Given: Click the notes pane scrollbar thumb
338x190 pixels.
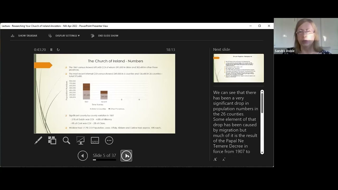Looking at the screenshot, I should click(x=262, y=103).
